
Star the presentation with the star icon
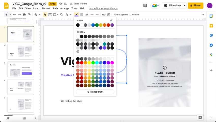(x=60, y=4)
